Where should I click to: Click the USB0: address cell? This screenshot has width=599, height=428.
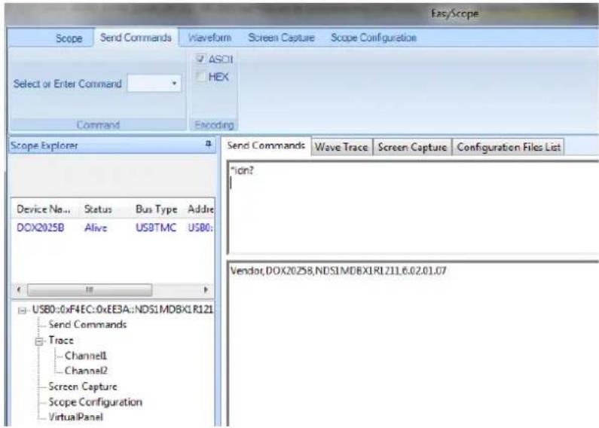200,228
